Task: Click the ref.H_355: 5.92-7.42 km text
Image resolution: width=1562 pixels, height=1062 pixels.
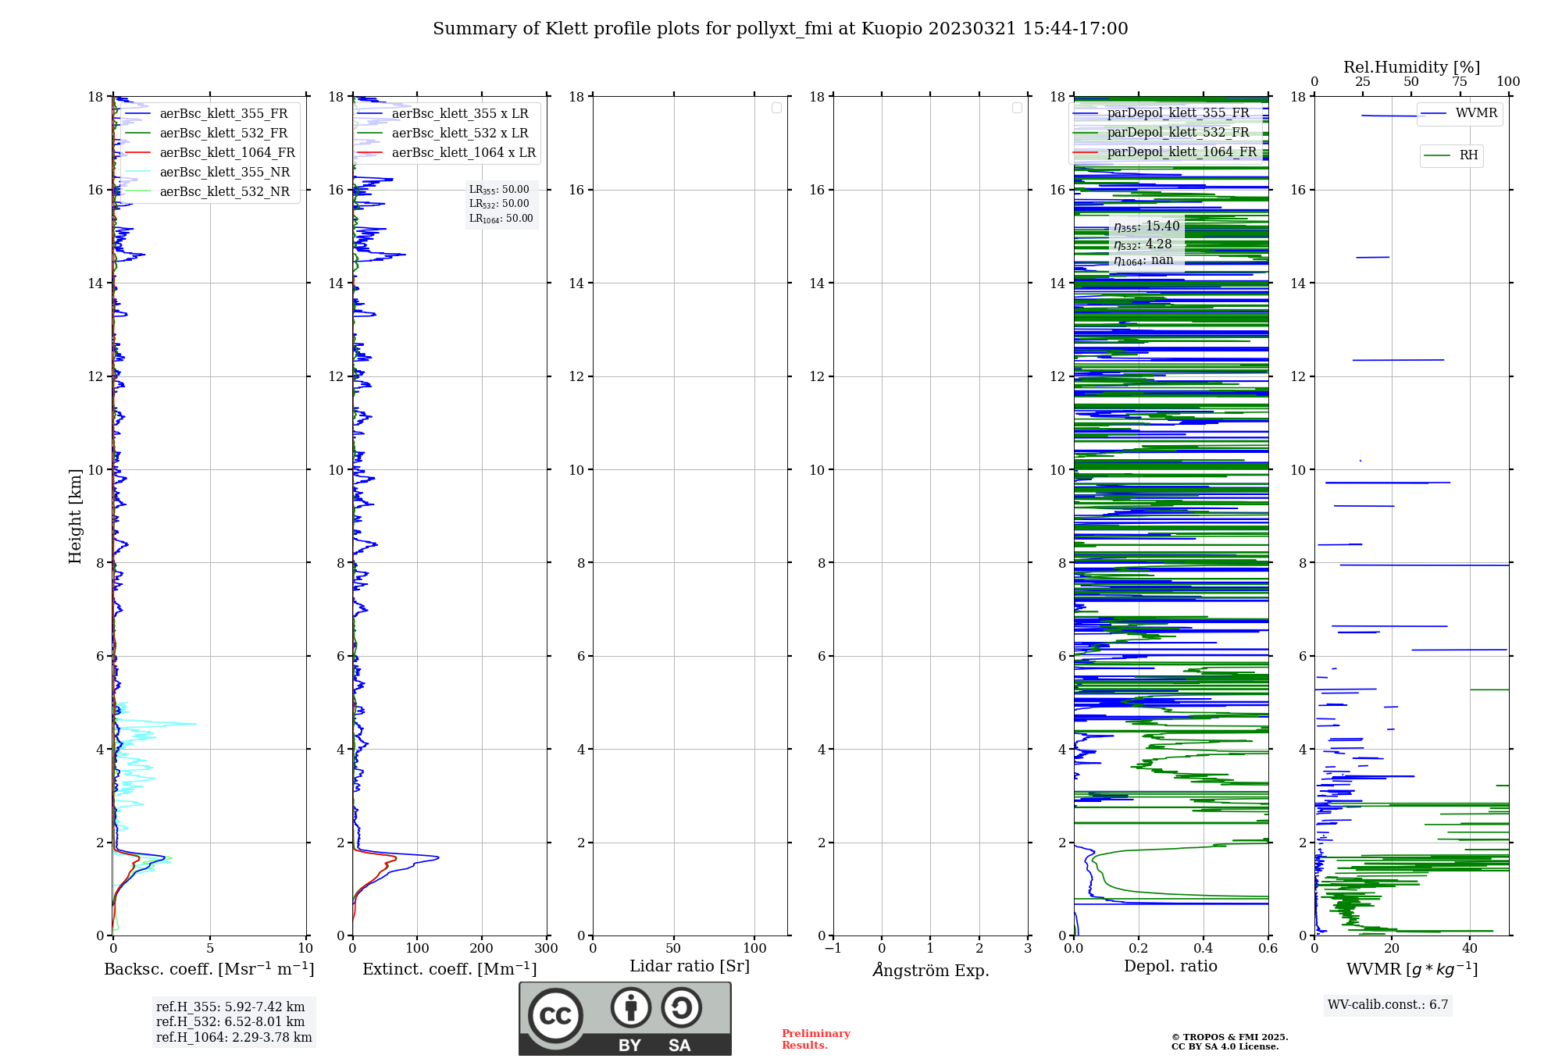Action: coord(230,1007)
